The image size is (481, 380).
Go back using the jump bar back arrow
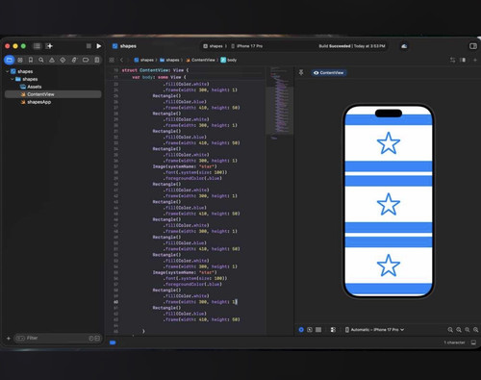tap(121, 60)
